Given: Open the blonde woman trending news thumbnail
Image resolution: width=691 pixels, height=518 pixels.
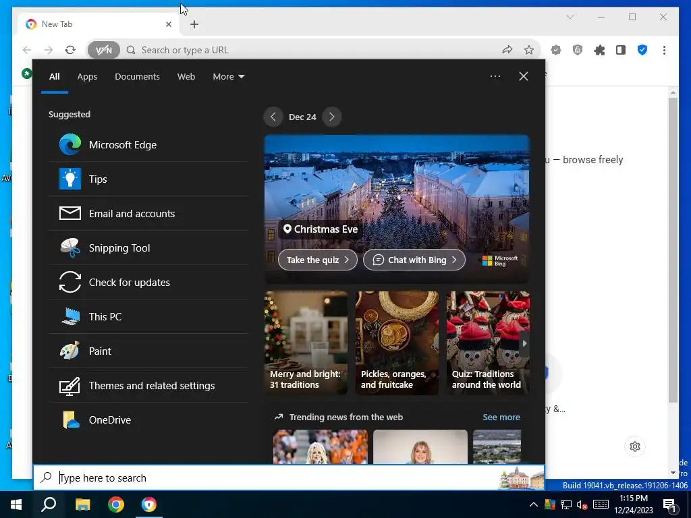Looking at the screenshot, I should 420,447.
